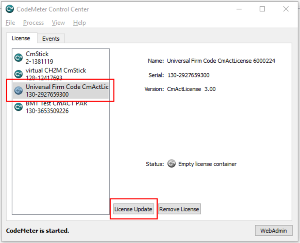Select the CmStick 2-1381119 license icon
This screenshot has width=300, height=243.
[x=18, y=58]
